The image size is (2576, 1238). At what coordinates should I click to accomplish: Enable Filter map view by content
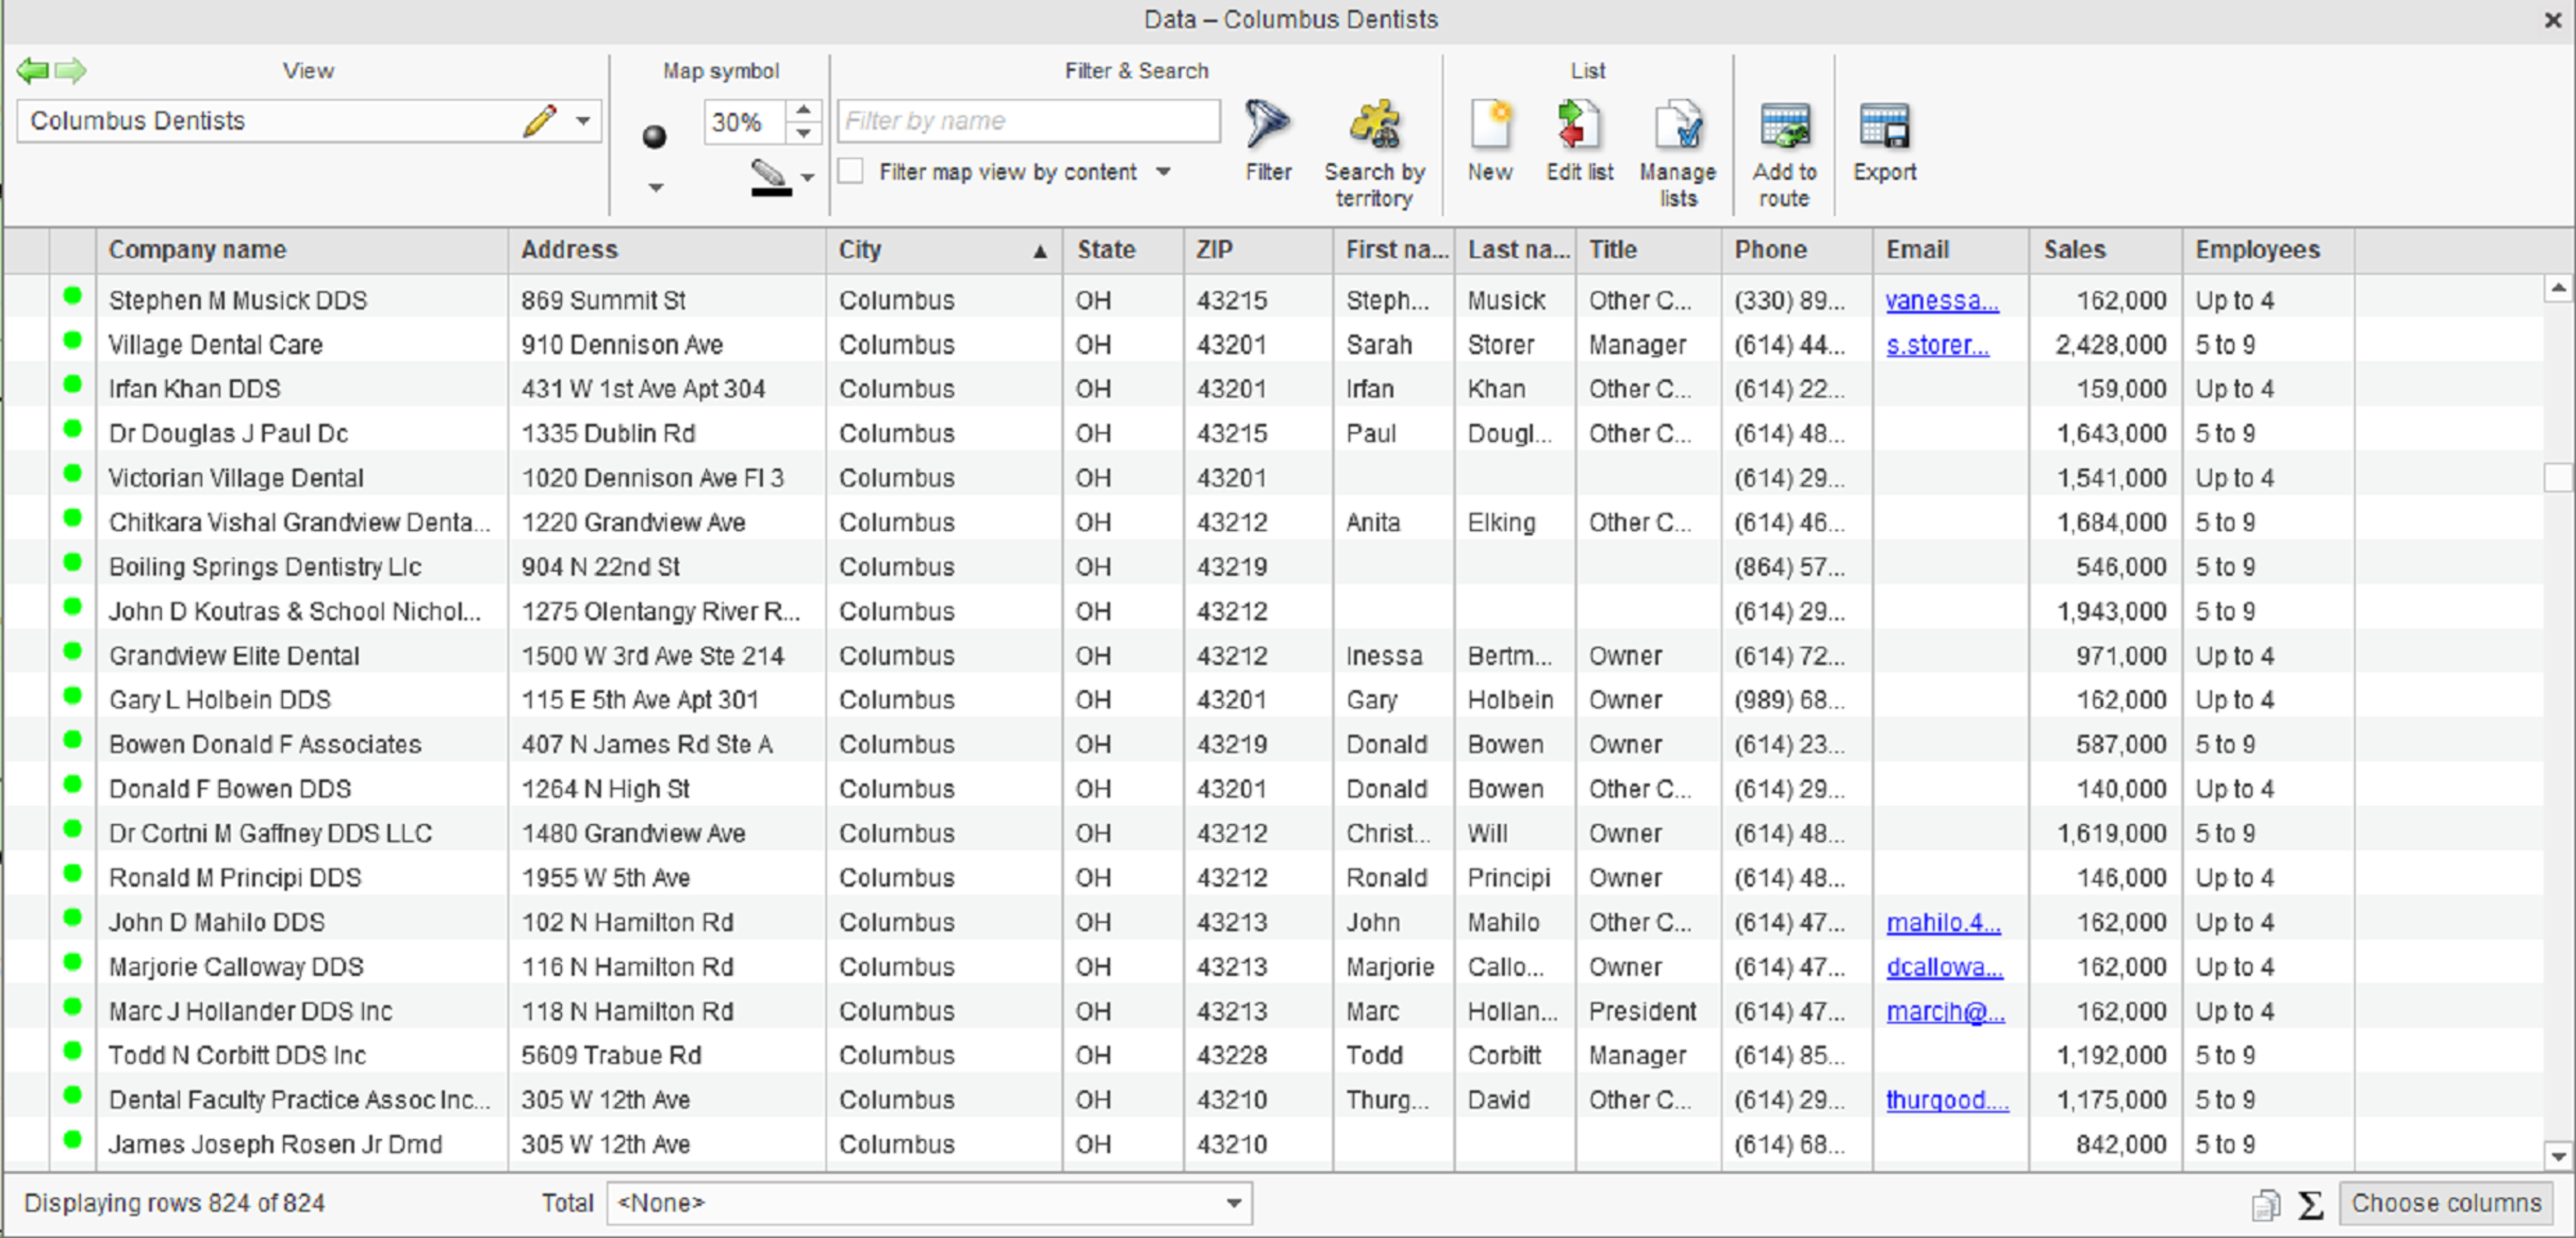coord(850,171)
